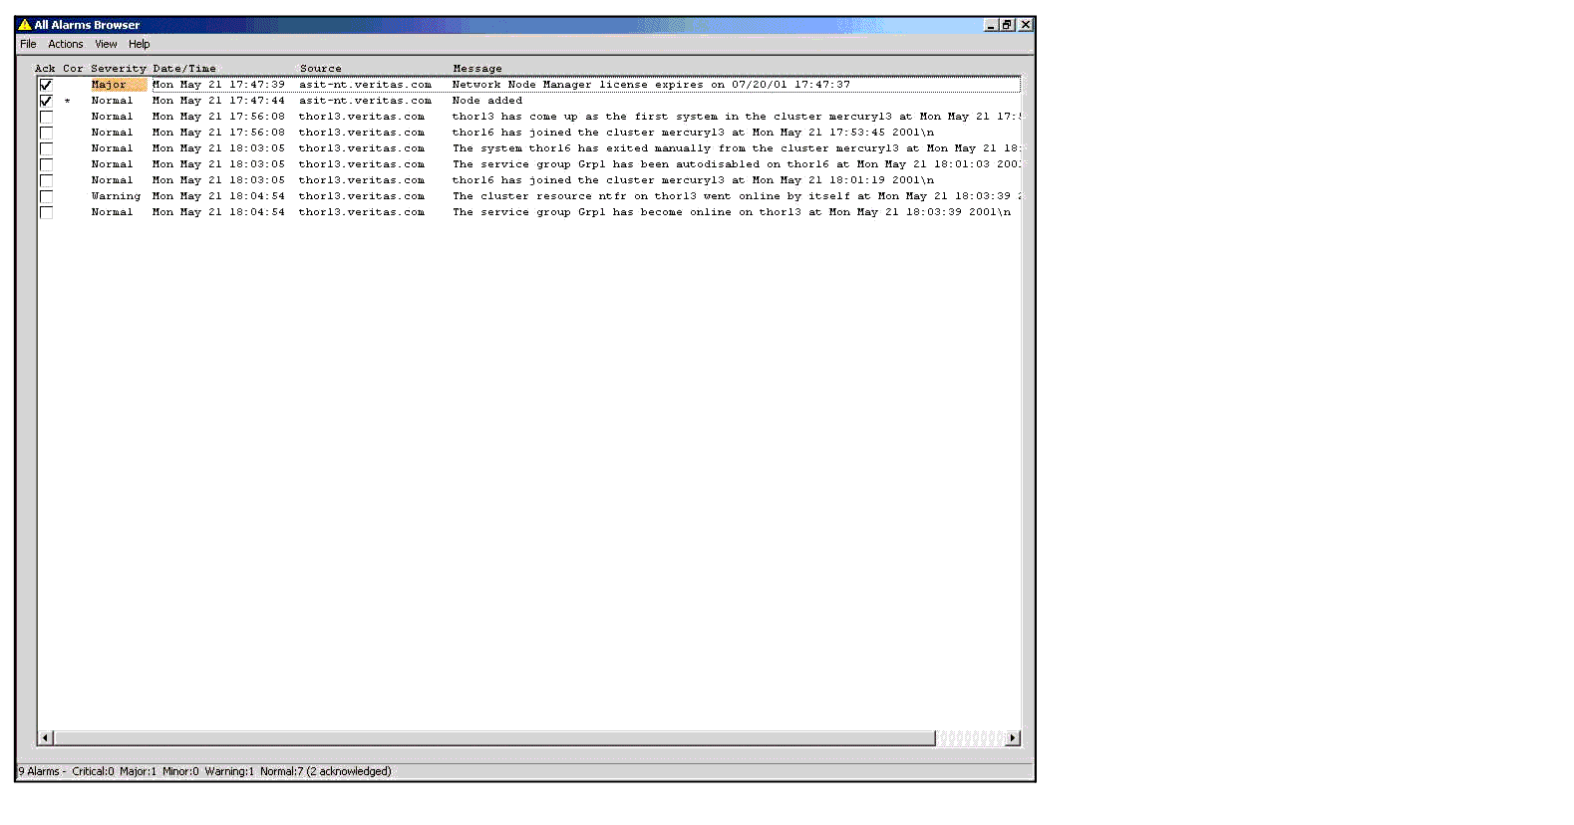Open the File menu
Viewport: 1574px width, 825px height.
(x=28, y=44)
